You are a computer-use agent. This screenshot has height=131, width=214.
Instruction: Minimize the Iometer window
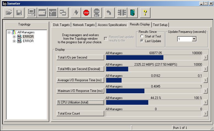202,4
